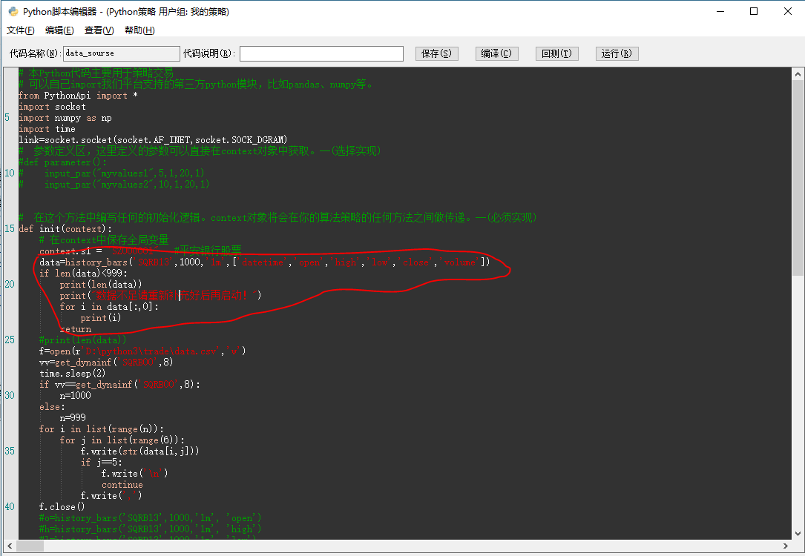This screenshot has height=556, width=805.
Task: Click the 'for i in data[:,0]:' line
Action: pos(109,307)
